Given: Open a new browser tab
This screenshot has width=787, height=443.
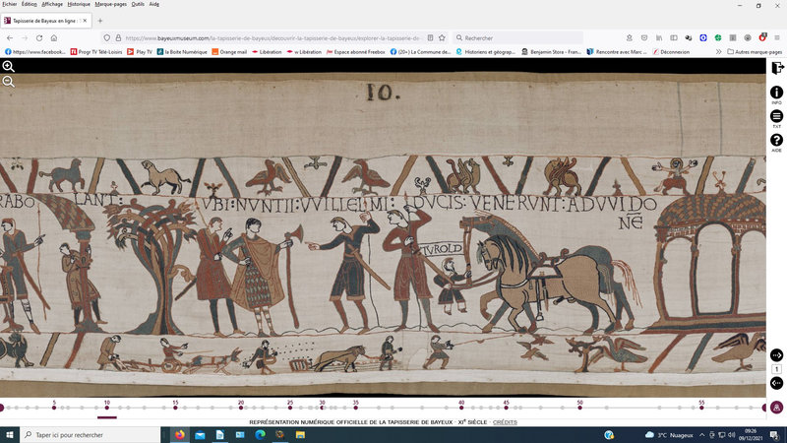Looking at the screenshot, I should tap(100, 21).
